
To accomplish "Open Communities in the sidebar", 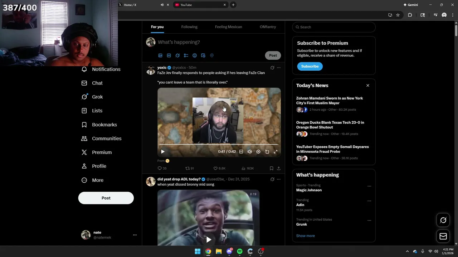I will [x=102, y=138].
